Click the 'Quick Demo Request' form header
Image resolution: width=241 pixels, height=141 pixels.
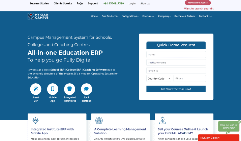pyautogui.click(x=176, y=45)
